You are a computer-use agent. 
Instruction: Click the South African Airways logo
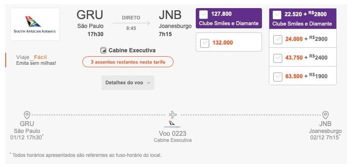pyautogui.click(x=35, y=24)
